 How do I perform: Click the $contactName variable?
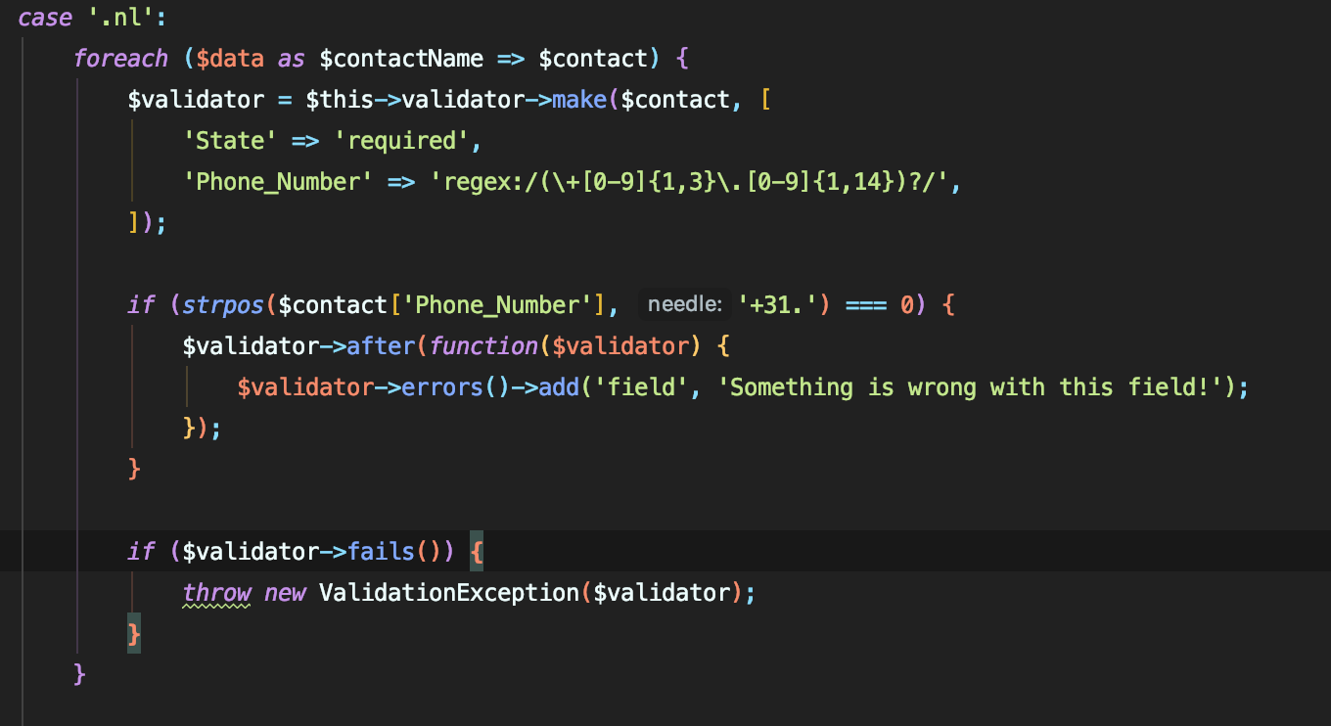pyautogui.click(x=401, y=59)
